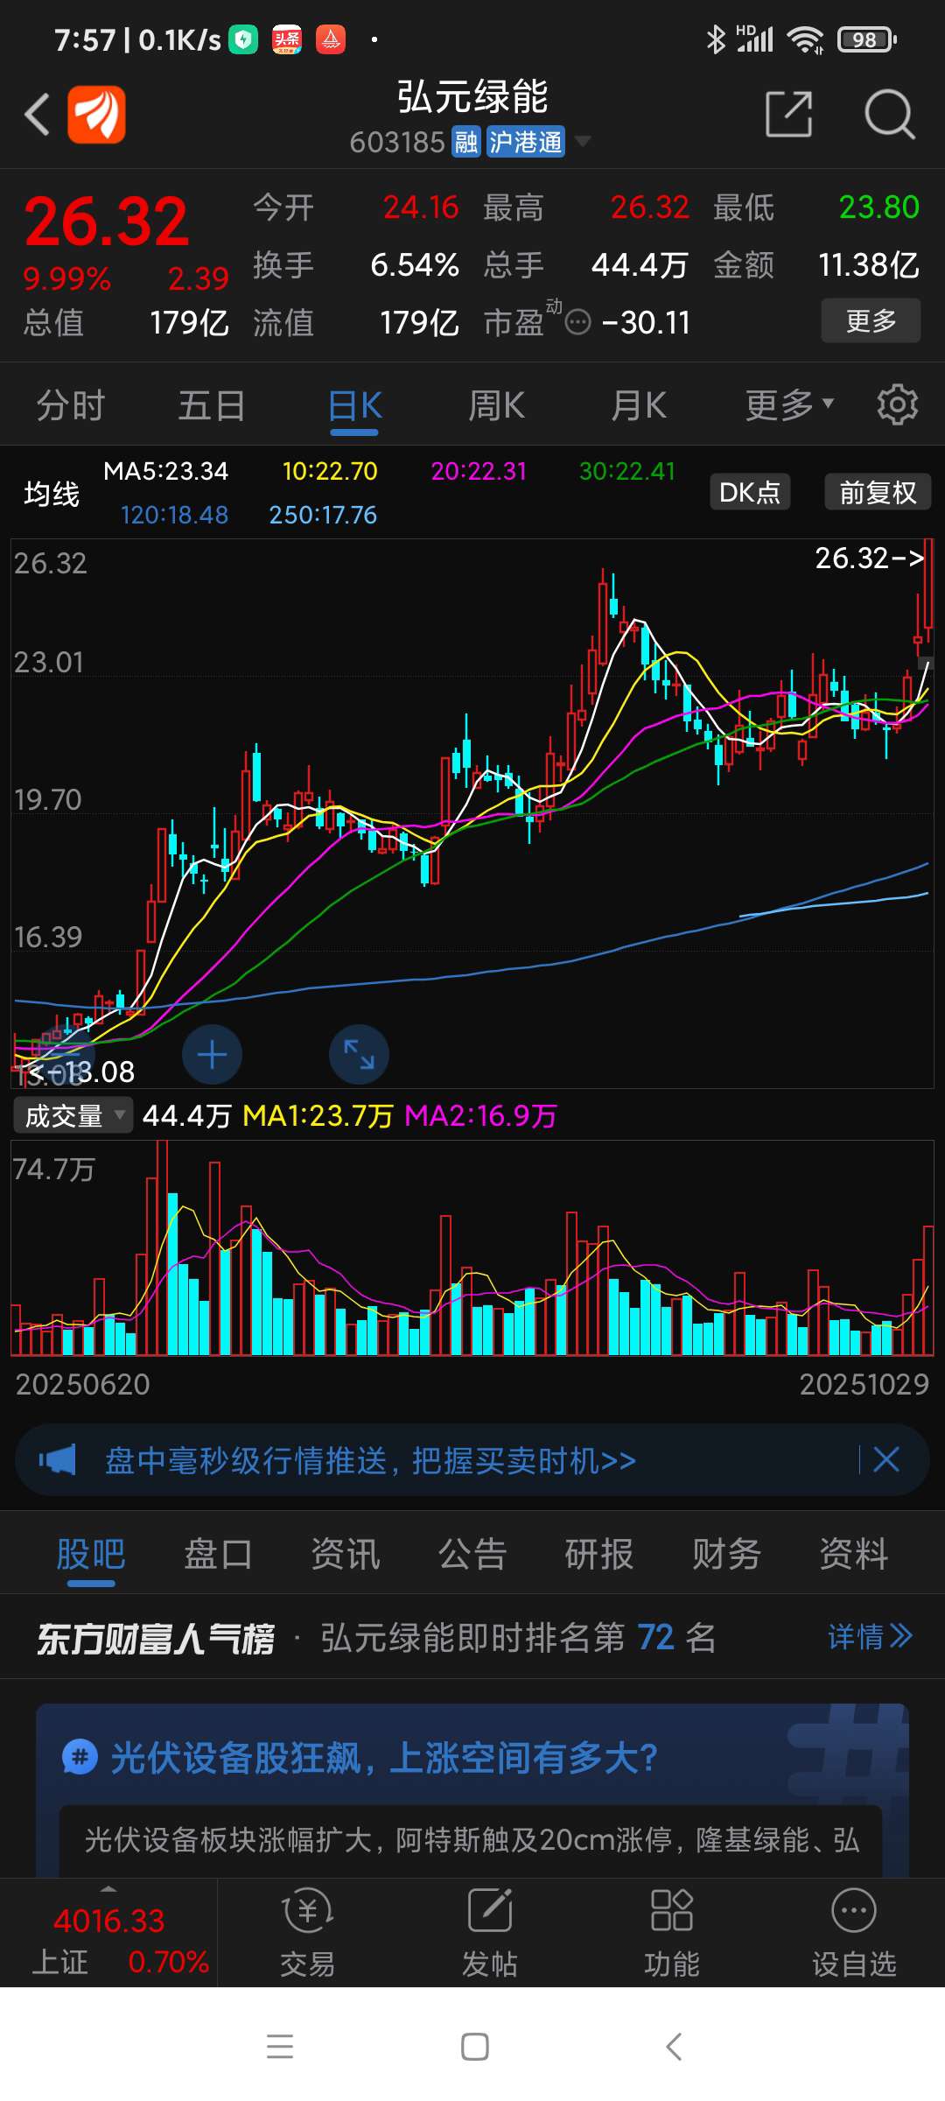The height and width of the screenshot is (2101, 945).
Task: Switch to 财务 tab
Action: [x=726, y=1555]
